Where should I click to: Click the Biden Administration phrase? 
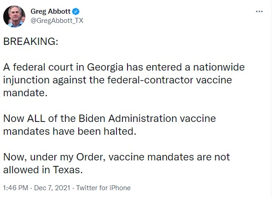[x=127, y=119]
